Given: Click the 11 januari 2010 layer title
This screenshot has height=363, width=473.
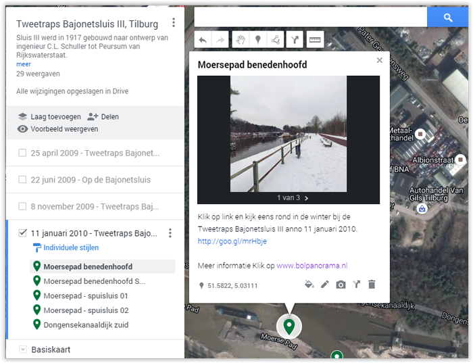Looking at the screenshot, I should 94,233.
